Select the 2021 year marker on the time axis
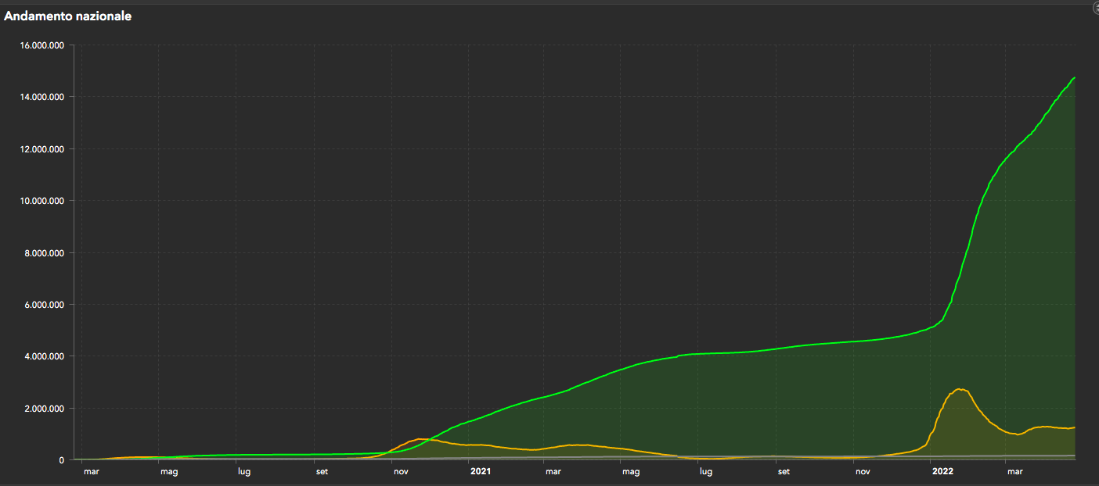Screen dimensions: 1099x486 [480, 471]
